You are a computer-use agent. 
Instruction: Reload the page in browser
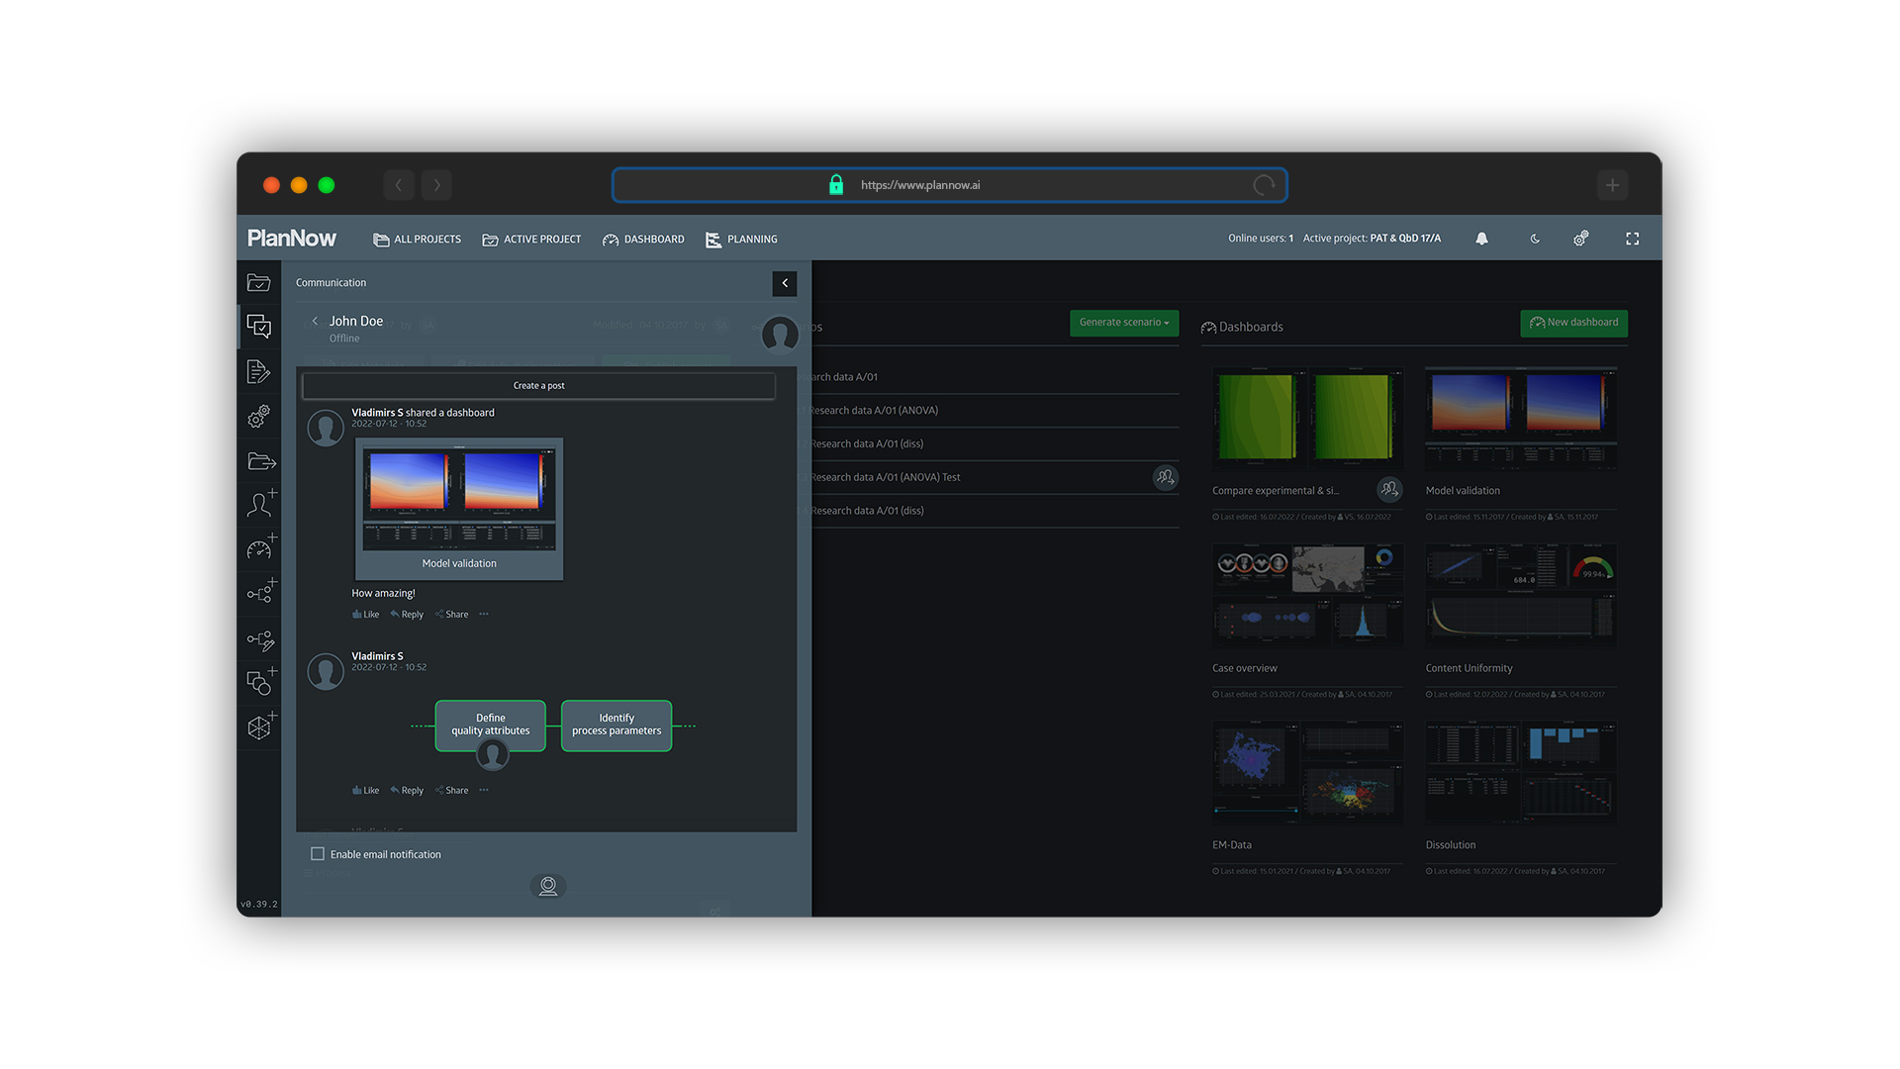coord(1264,185)
